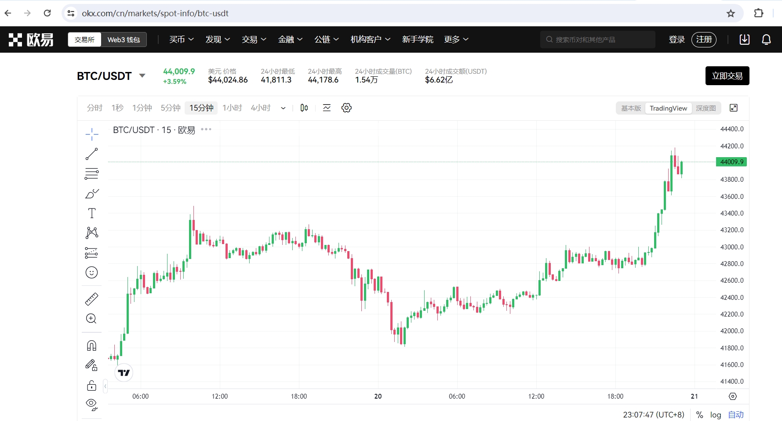
Task: Click the TradingView logo badge
Action: (x=124, y=373)
